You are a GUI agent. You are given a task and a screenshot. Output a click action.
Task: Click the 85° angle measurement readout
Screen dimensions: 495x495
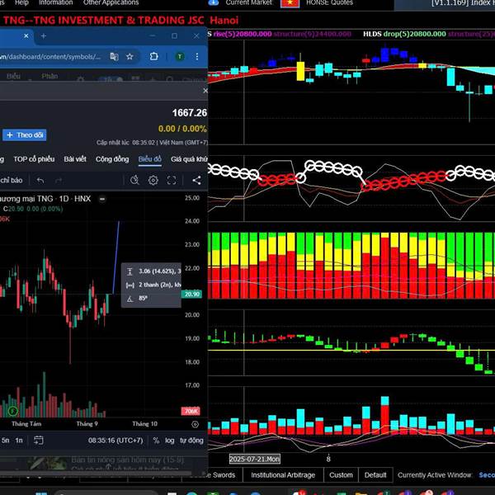click(143, 298)
